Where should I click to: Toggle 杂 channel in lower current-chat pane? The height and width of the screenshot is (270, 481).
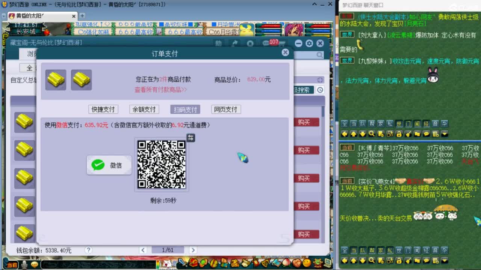(x=445, y=250)
